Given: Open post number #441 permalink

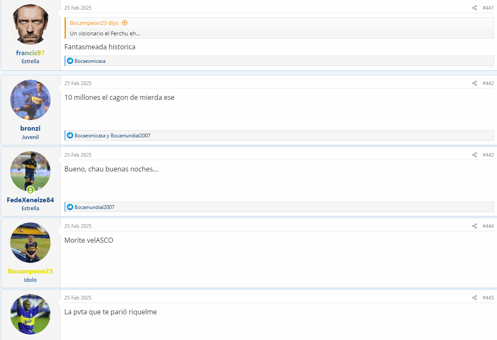Looking at the screenshot, I should point(488,8).
